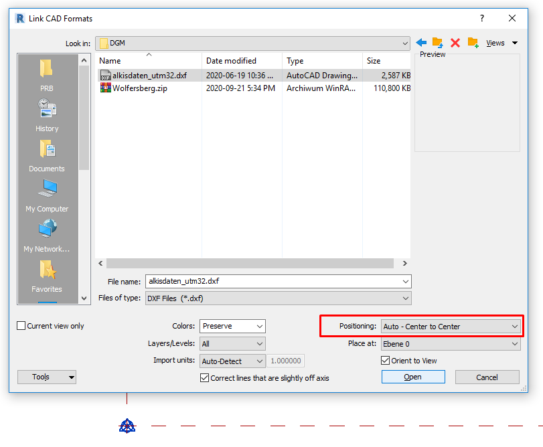543x447 pixels.
Task: Click the Open button
Action: (x=412, y=377)
